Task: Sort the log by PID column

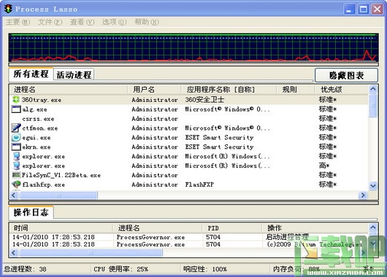Action: pyautogui.click(x=231, y=228)
